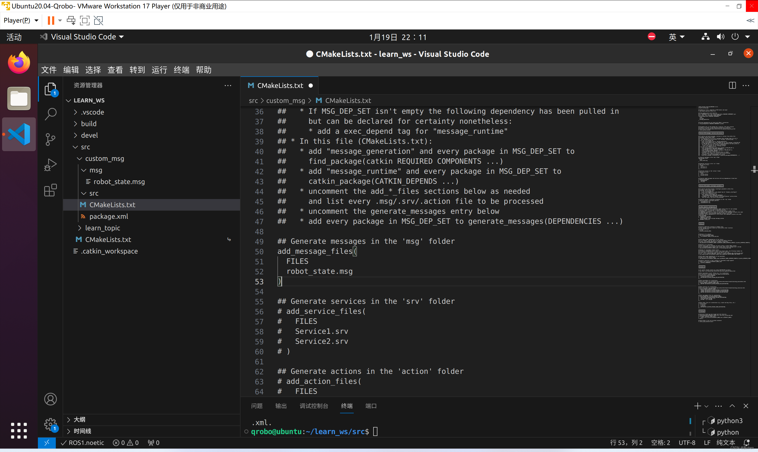
Task: Open the terminal launch profile dropdown arrow
Action: pyautogui.click(x=706, y=406)
